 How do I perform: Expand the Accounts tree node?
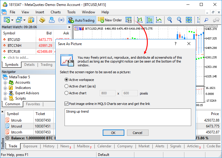pyautogui.click(x=5, y=82)
